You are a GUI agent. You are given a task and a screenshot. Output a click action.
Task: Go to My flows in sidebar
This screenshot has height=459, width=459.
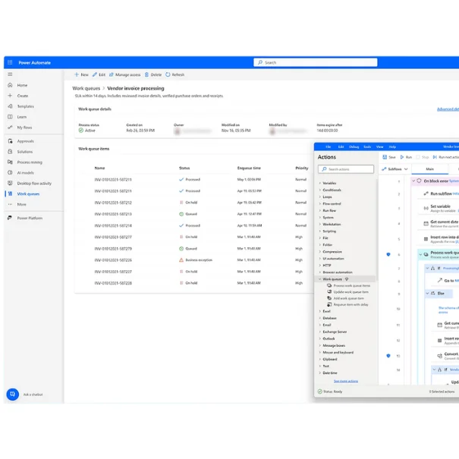click(24, 127)
